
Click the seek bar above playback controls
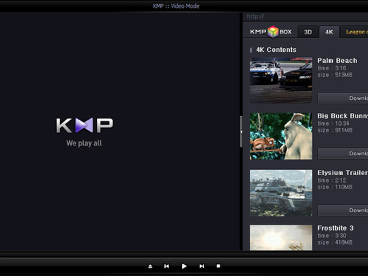pos(184,255)
